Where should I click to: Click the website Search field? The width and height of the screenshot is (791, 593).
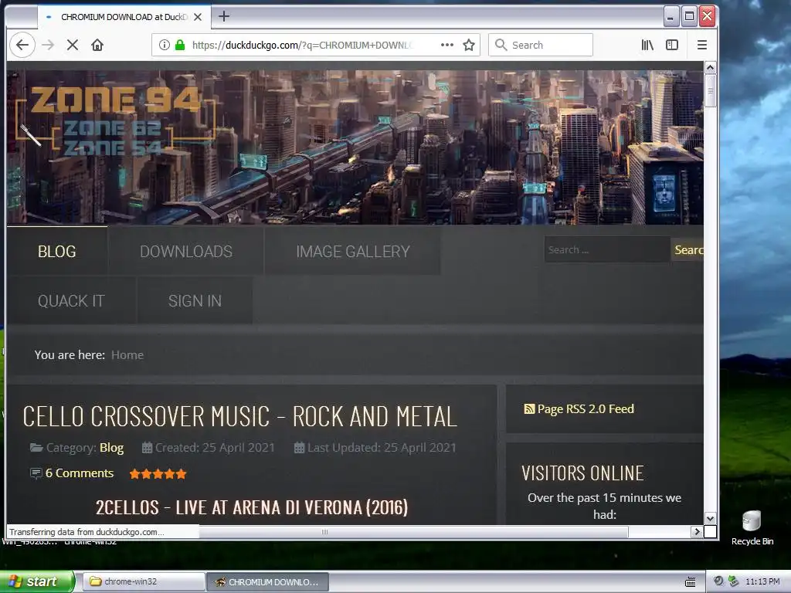click(x=607, y=249)
